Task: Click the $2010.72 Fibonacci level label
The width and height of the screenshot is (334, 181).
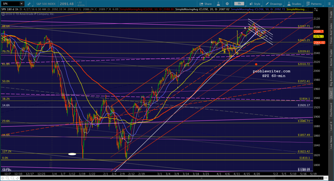Action: [304, 64]
